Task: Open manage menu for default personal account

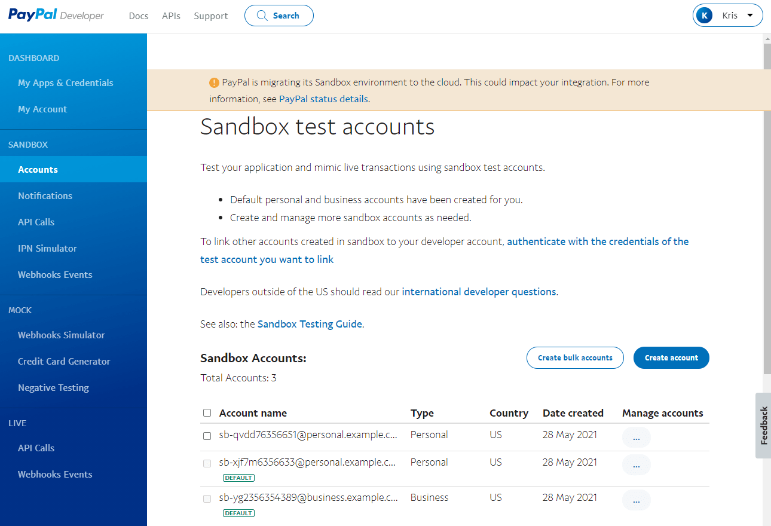Action: click(x=636, y=465)
